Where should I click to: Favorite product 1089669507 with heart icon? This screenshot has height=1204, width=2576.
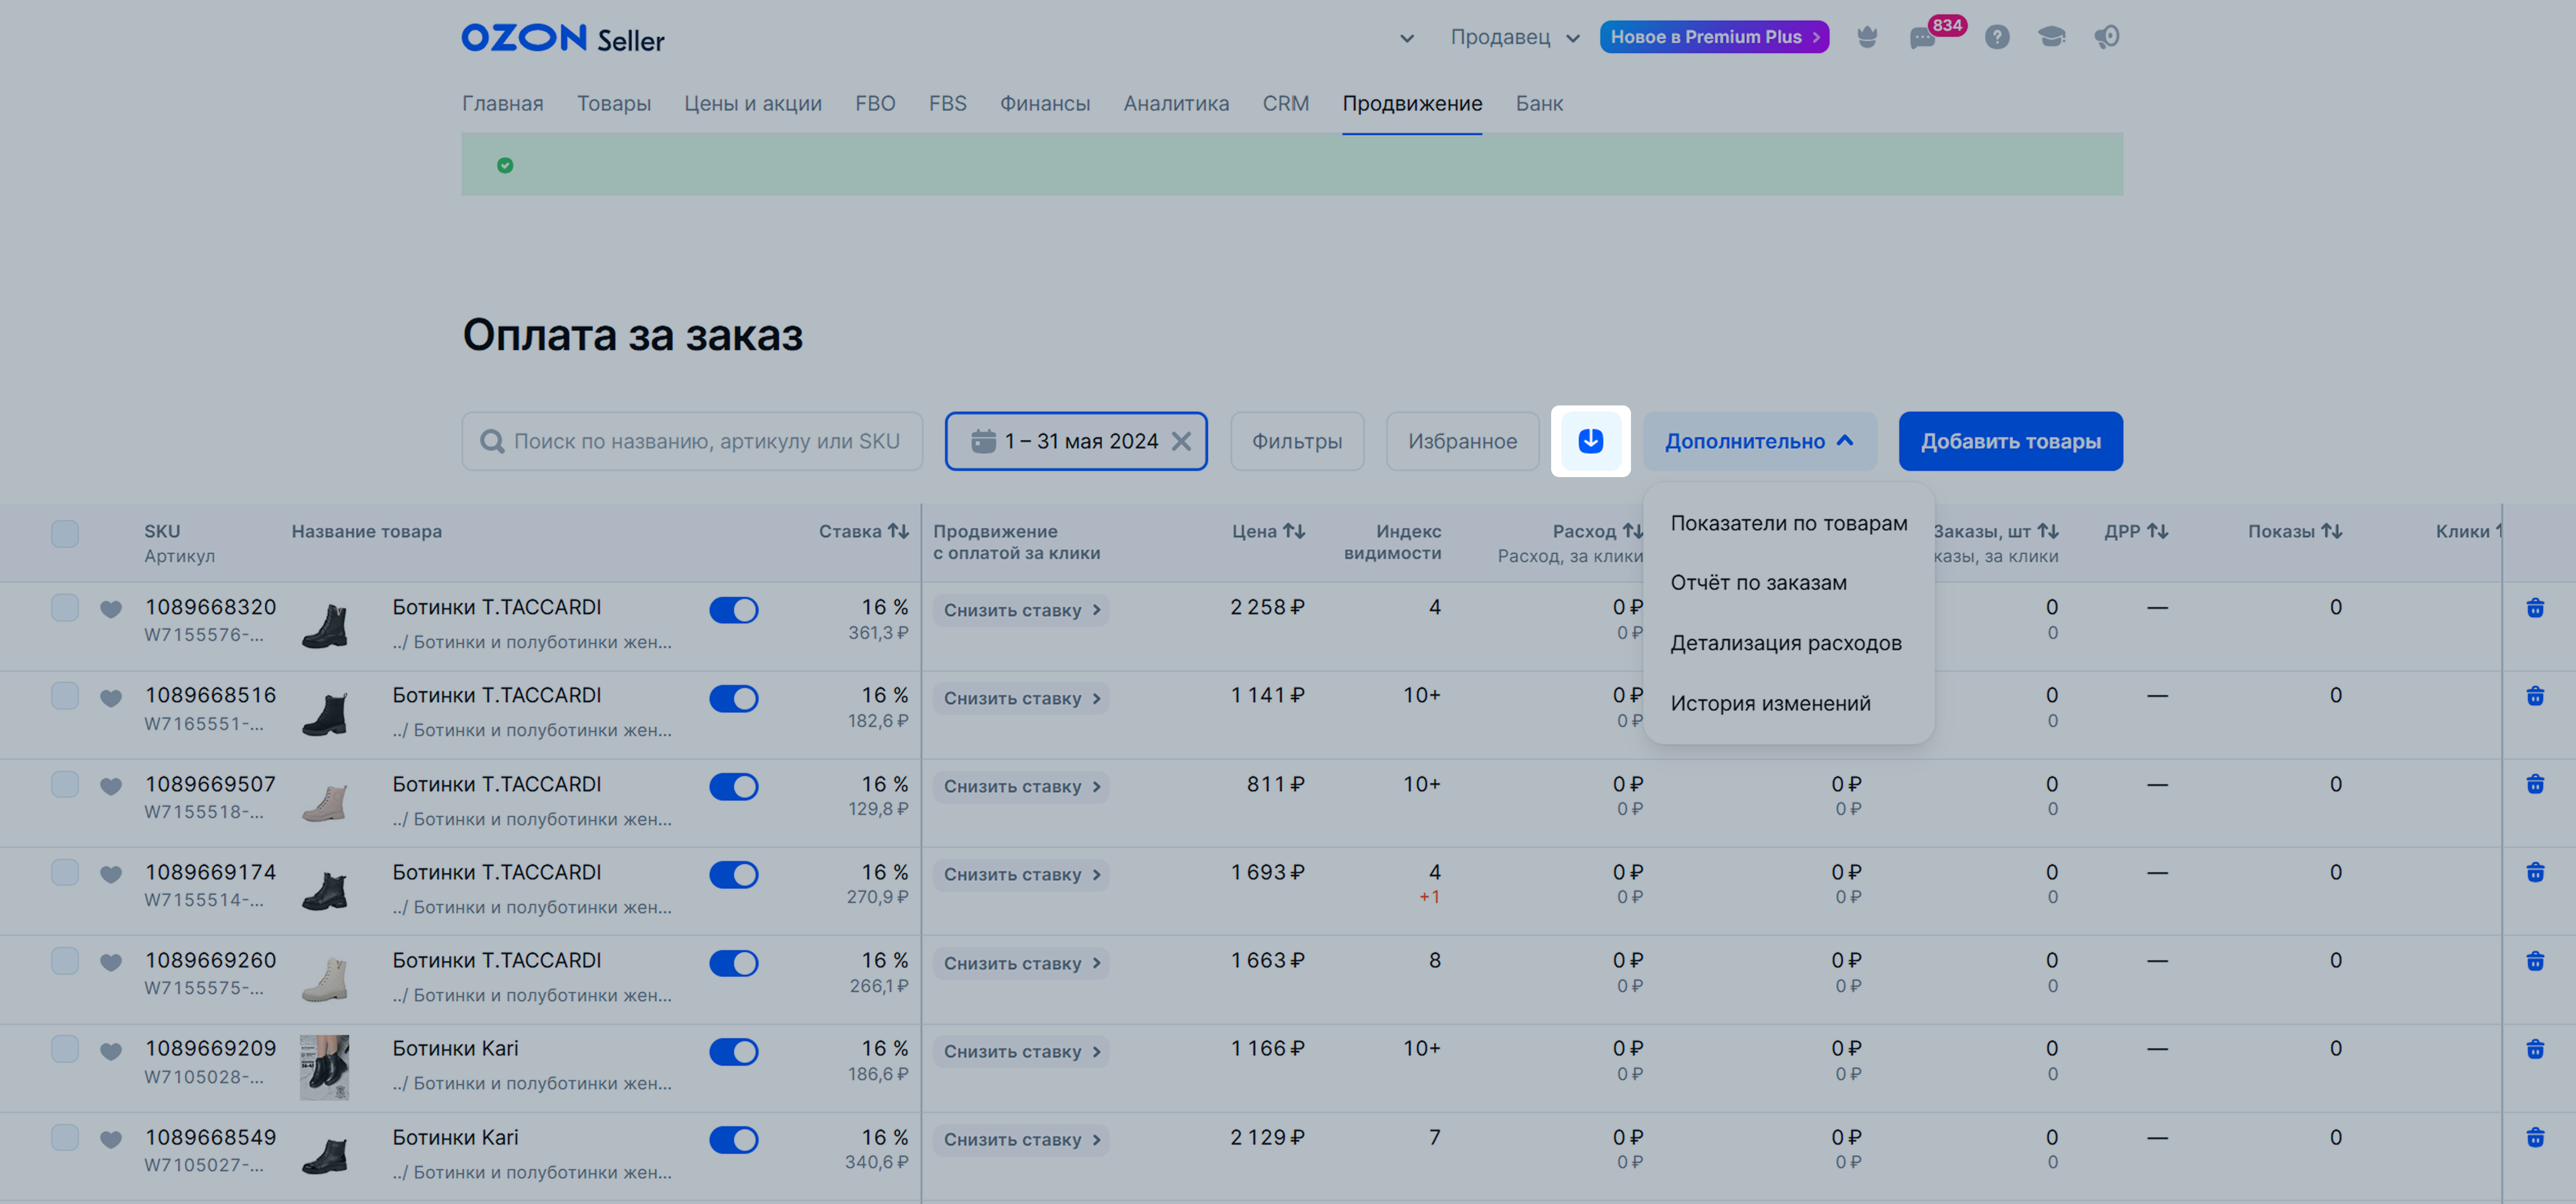point(111,786)
